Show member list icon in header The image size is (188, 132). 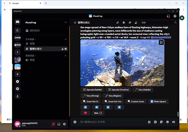pyautogui.click(x=136, y=22)
